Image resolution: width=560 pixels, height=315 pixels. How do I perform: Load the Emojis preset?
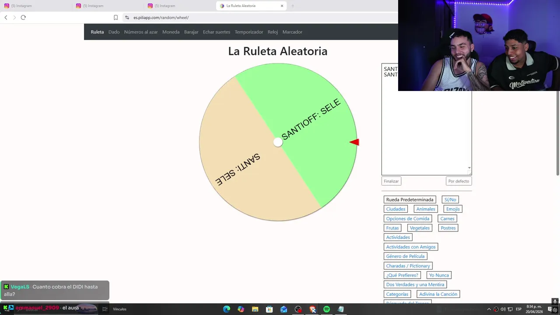click(453, 209)
